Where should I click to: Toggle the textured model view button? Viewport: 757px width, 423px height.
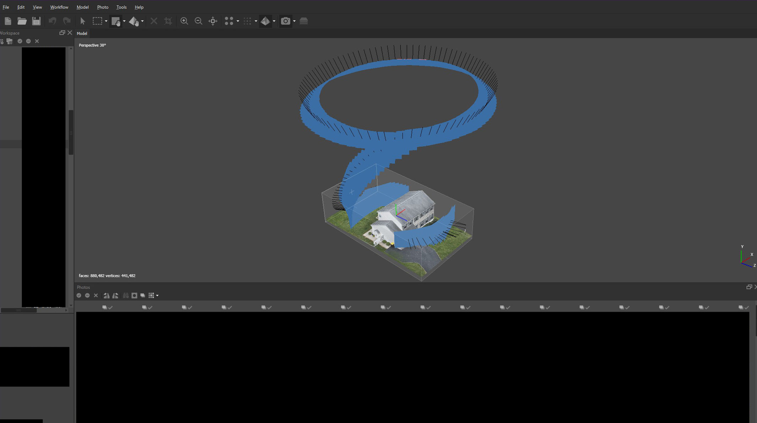point(265,21)
